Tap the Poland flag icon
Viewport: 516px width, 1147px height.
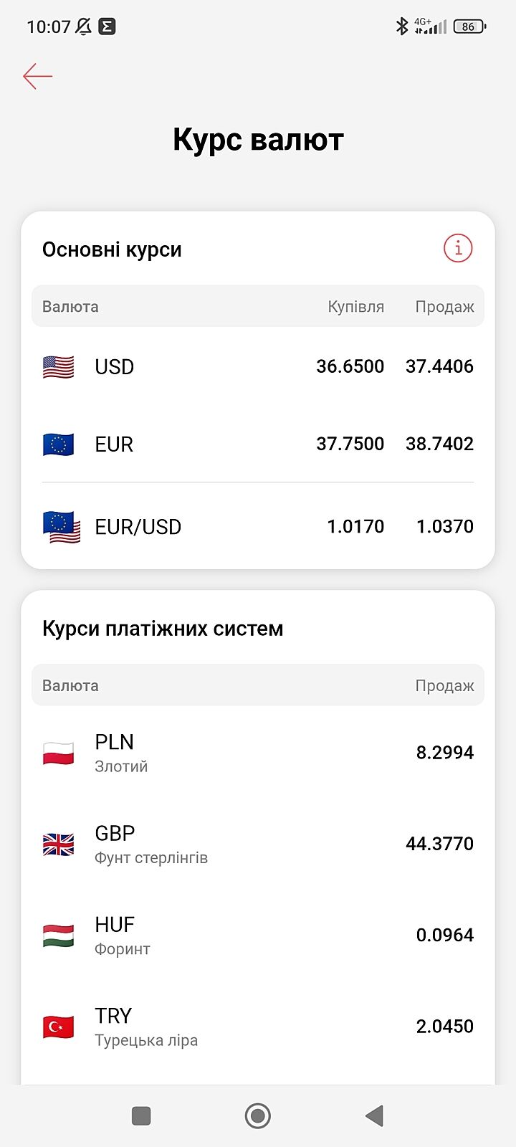coord(59,753)
